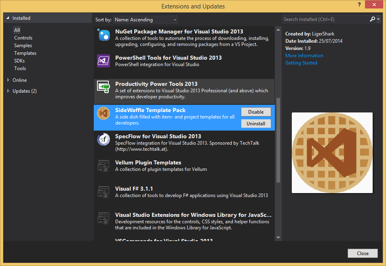Screen dimensions: 386x266
Task: Select the Tools filter
Action: point(20,69)
